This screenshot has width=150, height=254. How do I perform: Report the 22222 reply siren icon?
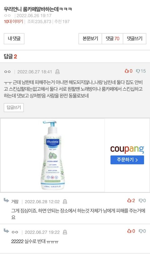[x=65, y=232]
